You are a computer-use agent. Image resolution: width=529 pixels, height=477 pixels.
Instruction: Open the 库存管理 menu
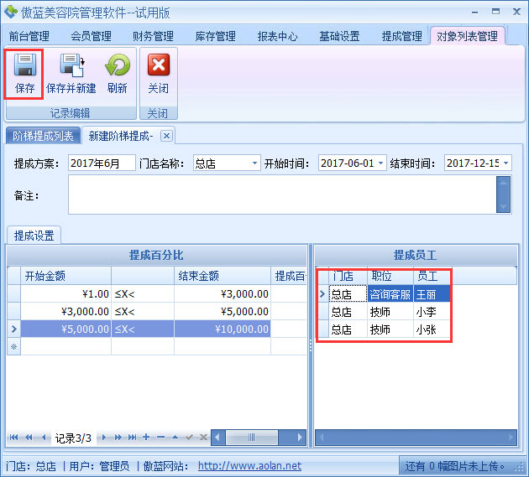(216, 36)
